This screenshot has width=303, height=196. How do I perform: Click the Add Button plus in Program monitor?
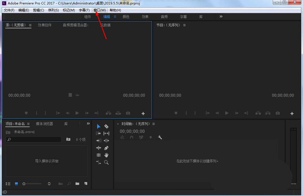(292, 113)
